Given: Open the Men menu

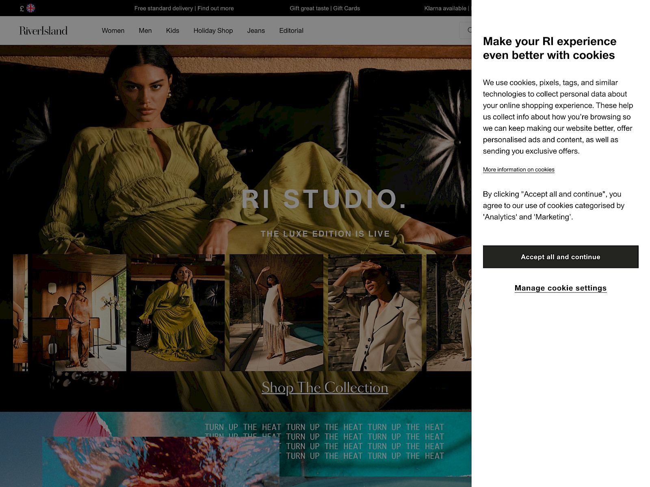Looking at the screenshot, I should point(145,30).
